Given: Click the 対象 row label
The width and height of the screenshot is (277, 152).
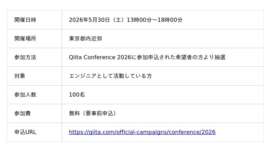Looking at the screenshot, I should point(20,76).
